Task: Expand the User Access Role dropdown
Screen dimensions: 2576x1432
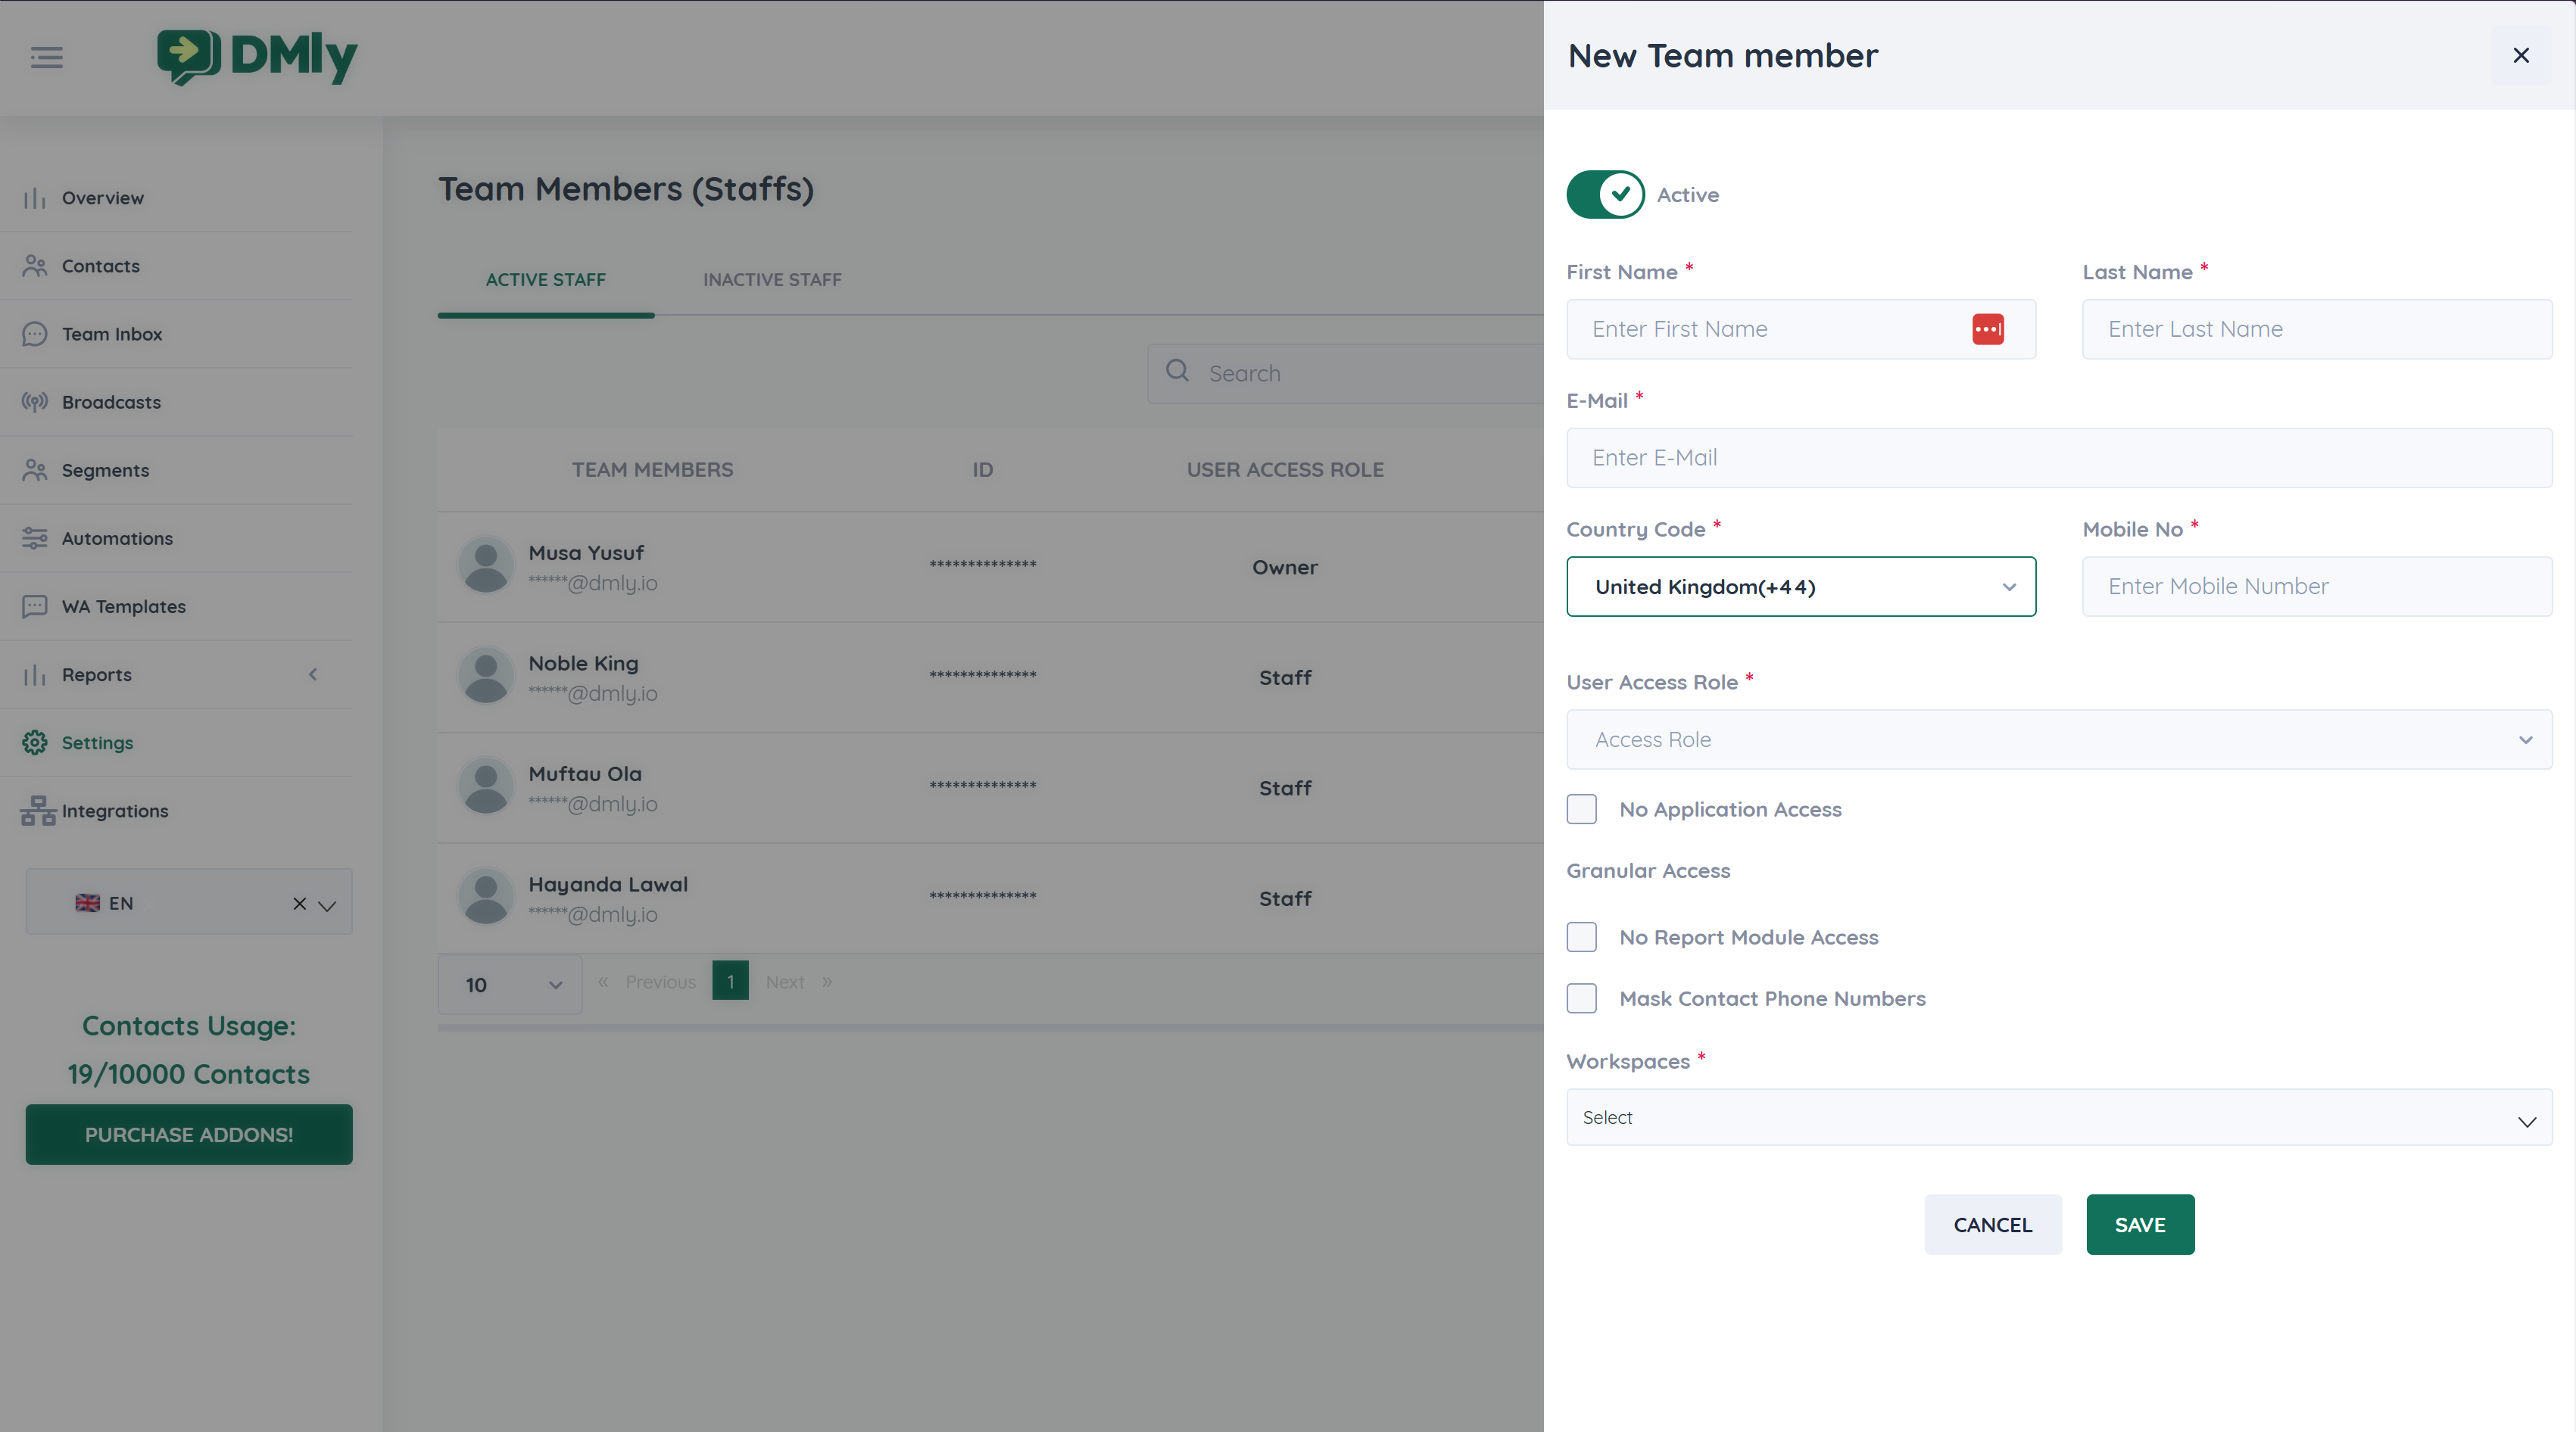Action: tap(2058, 739)
